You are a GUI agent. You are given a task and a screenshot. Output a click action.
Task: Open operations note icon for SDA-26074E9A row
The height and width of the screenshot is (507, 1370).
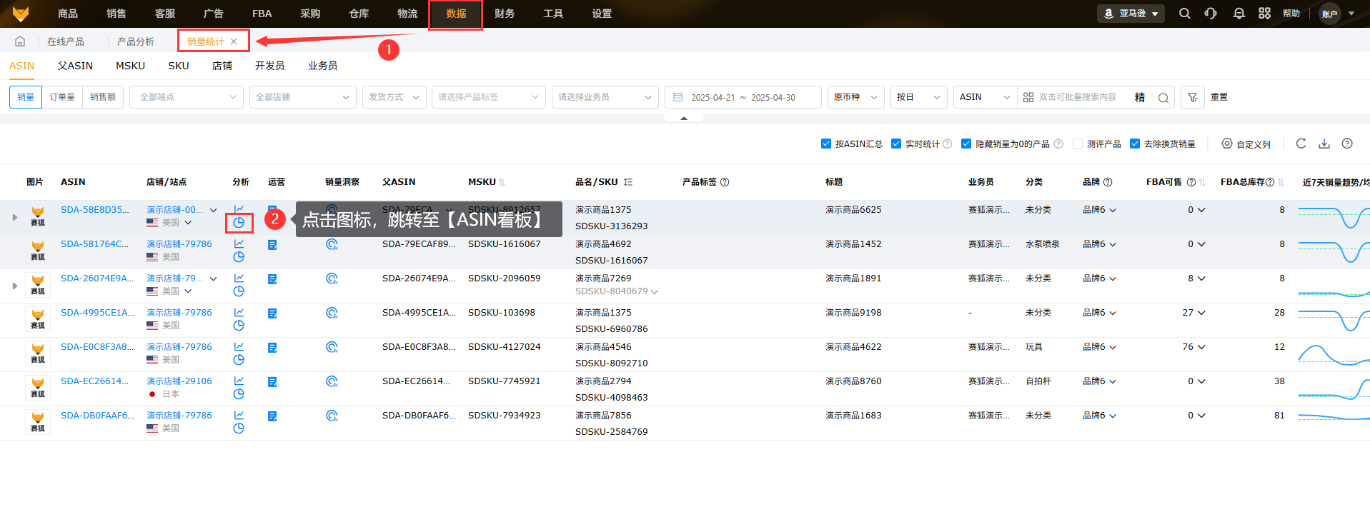tap(272, 279)
